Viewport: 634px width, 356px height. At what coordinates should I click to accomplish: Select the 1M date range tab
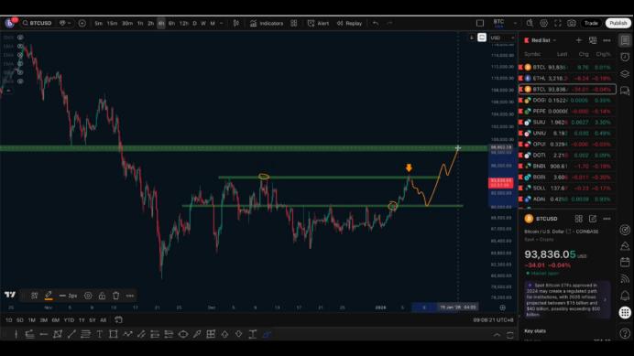pyautogui.click(x=31, y=320)
